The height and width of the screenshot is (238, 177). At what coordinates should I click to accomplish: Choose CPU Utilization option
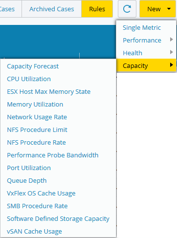tap(29, 79)
